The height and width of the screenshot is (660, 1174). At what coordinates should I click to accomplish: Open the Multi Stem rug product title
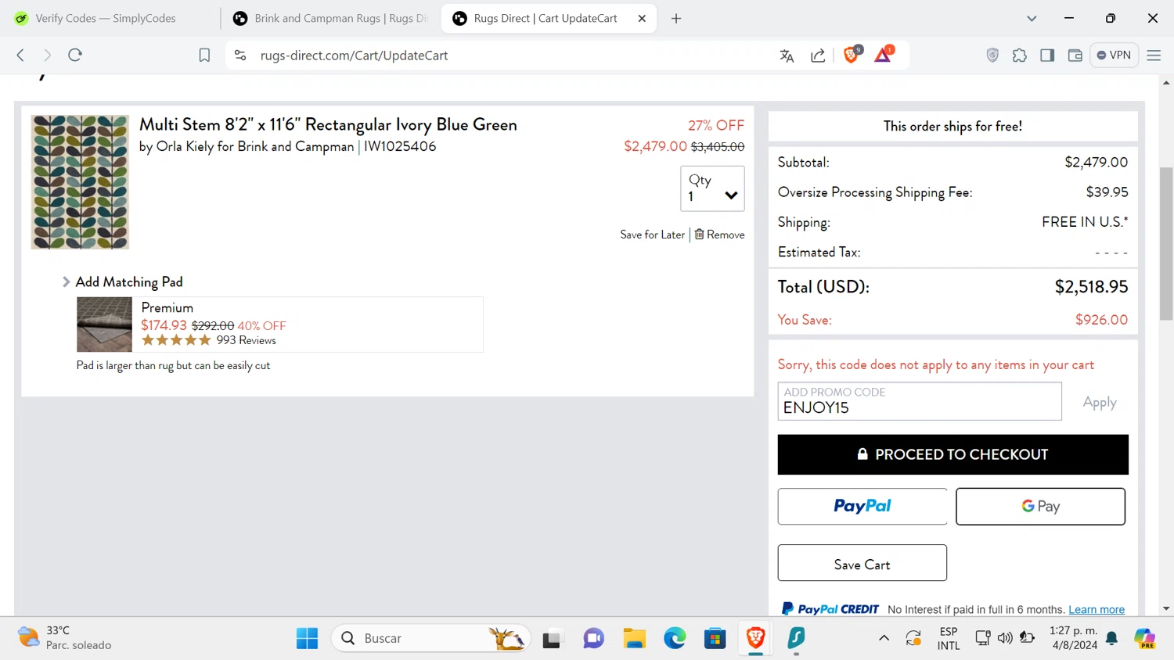[328, 124]
